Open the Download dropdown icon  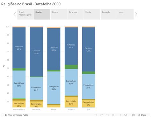pos(126,115)
